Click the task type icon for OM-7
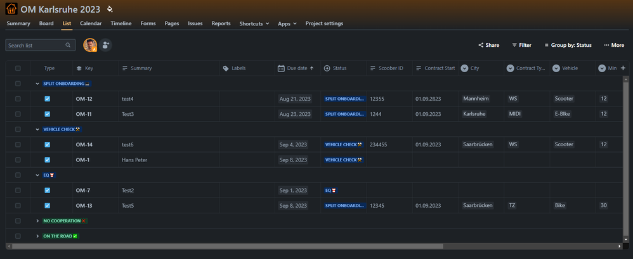This screenshot has height=259, width=633. tap(47, 191)
